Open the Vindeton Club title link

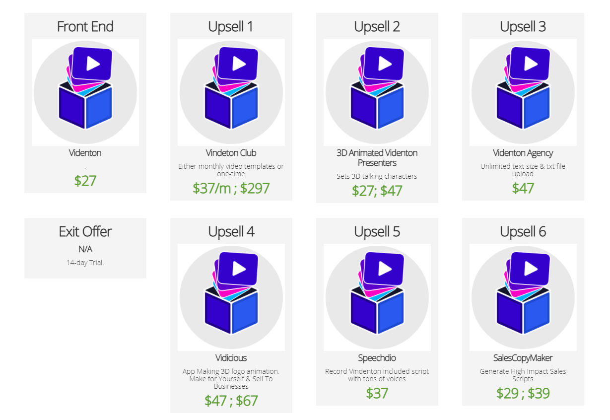pyautogui.click(x=231, y=153)
